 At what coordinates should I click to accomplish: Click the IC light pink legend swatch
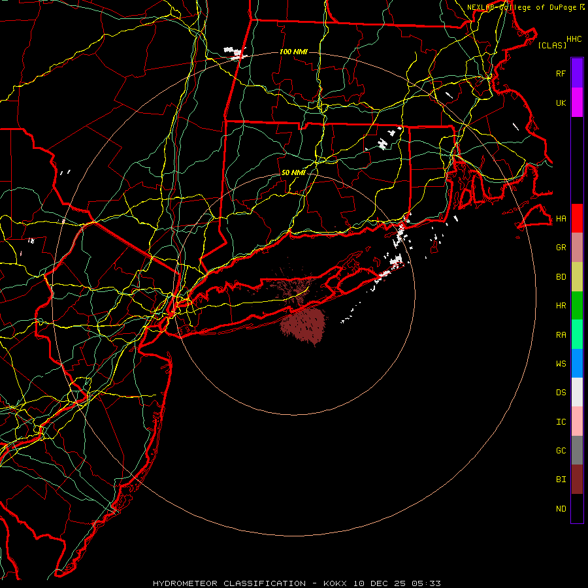(577, 421)
